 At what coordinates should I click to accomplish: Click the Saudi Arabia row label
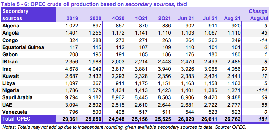[x=18, y=97]
